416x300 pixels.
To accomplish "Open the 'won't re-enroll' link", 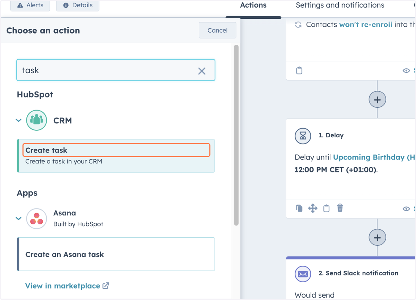I will click(366, 25).
